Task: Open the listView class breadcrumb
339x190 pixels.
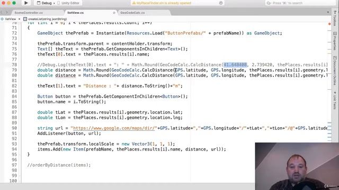Action: pyautogui.click(x=11, y=19)
